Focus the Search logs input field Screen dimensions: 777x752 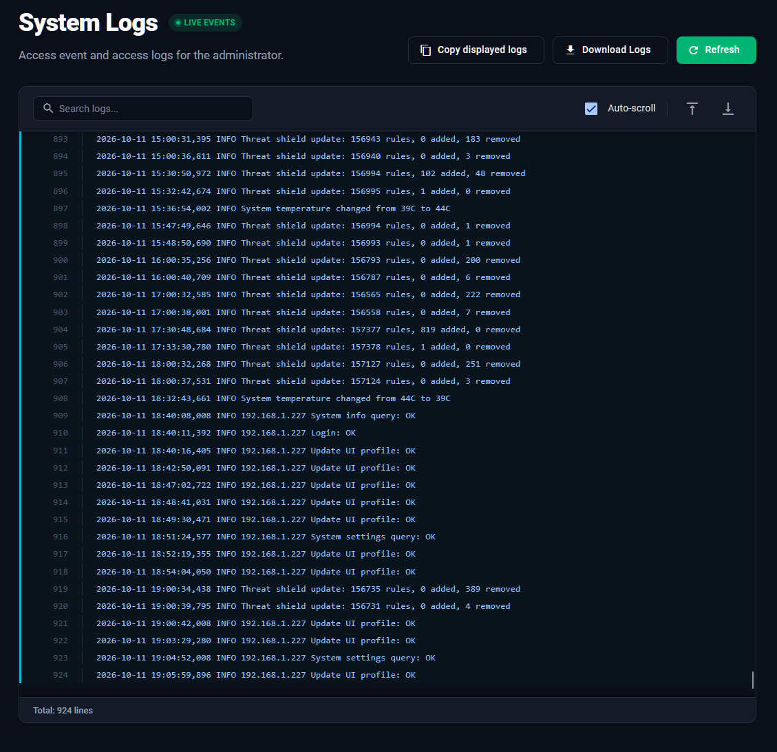(142, 109)
